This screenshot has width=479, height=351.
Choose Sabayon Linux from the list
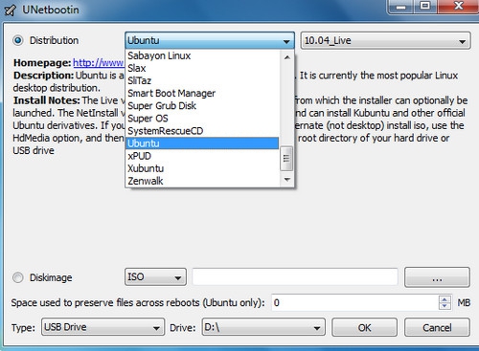[202, 55]
